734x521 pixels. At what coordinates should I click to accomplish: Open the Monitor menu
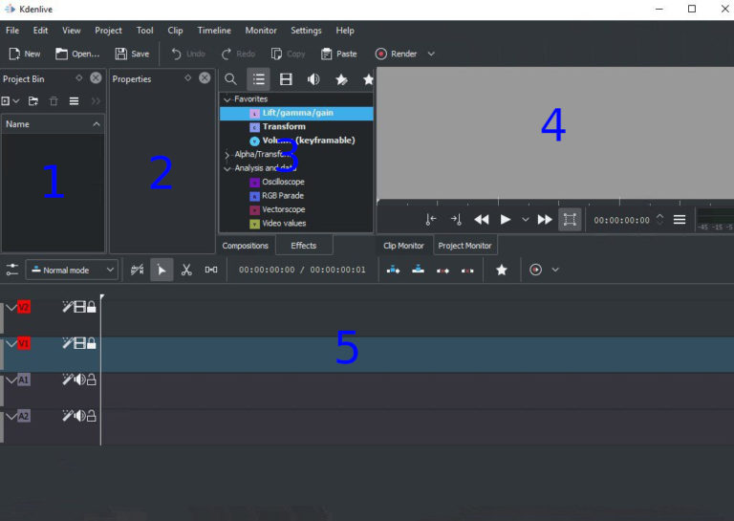click(261, 31)
